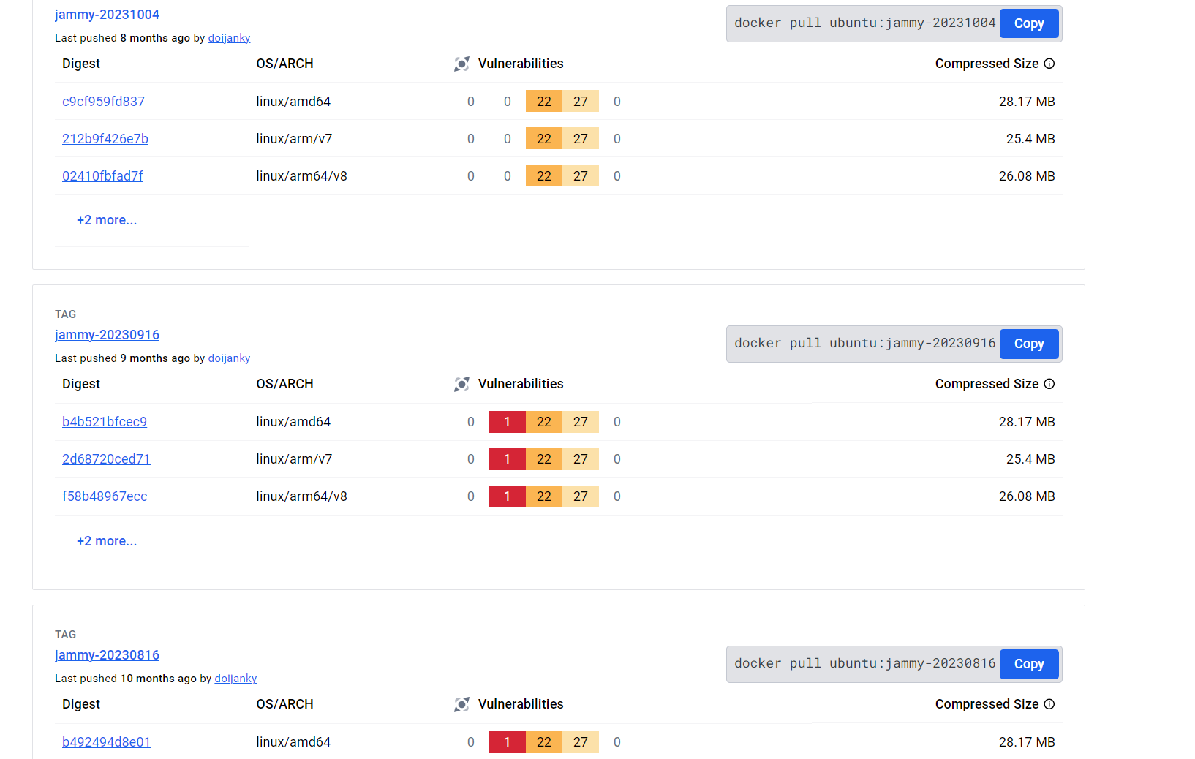1195x759 pixels.
Task: Click orange 22 badge in f58b48967ecc row
Action: tap(544, 496)
